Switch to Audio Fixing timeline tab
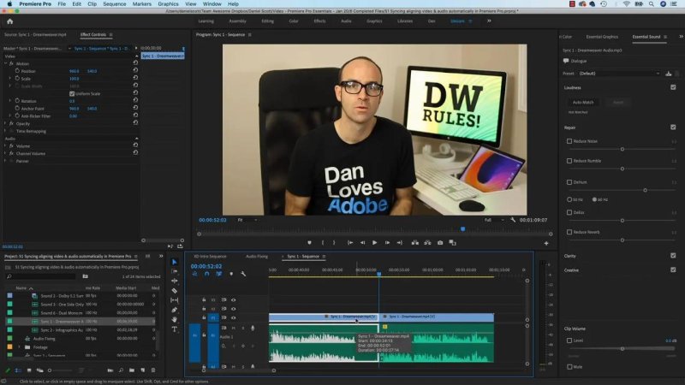Screen dimensions: 685x385 257,256
